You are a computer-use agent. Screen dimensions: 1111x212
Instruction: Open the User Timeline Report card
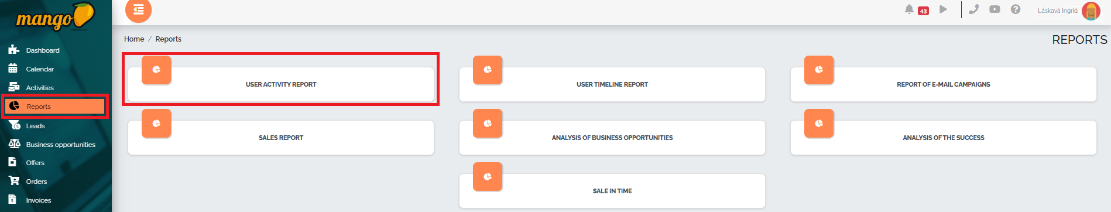[612, 84]
